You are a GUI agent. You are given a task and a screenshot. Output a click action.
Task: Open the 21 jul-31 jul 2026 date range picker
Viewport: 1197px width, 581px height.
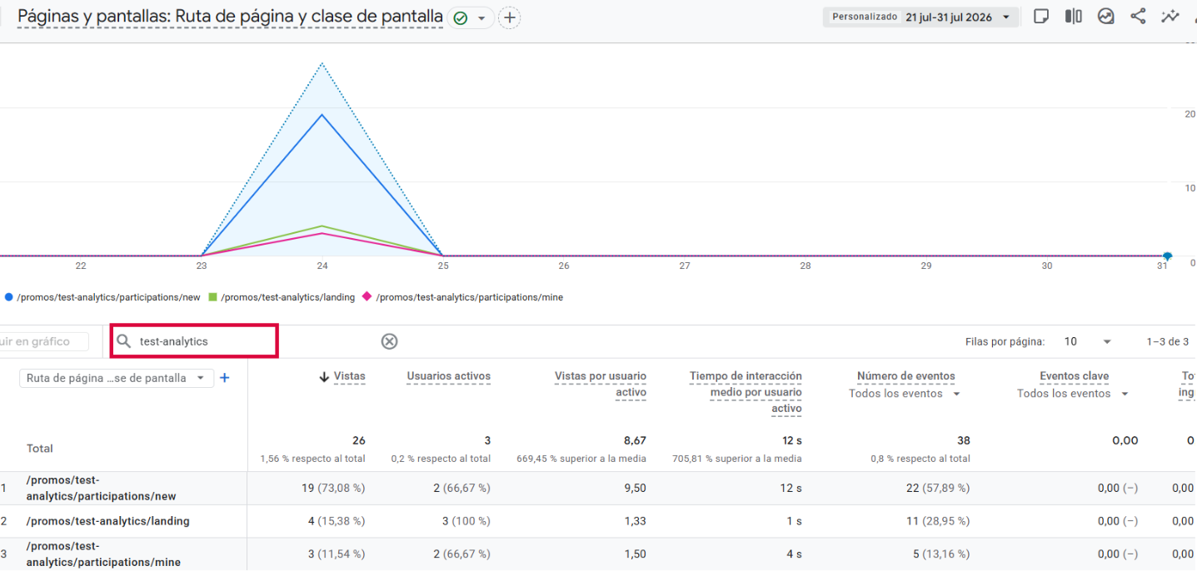click(920, 17)
